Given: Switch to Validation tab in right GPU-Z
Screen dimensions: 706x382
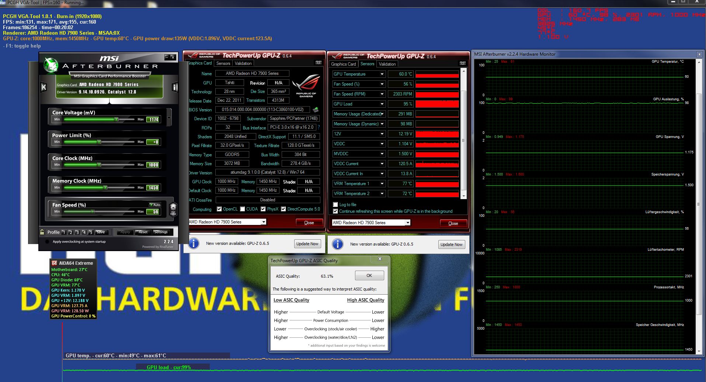Looking at the screenshot, I should pyautogui.click(x=387, y=64).
